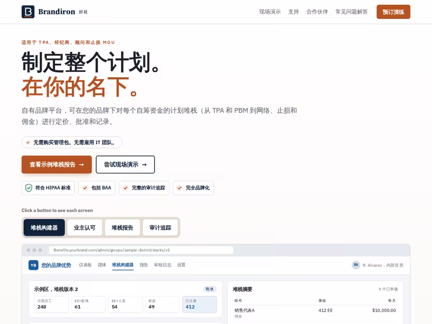This screenshot has width=432, height=324.
Task: Click the 预订演练 button
Action: click(393, 12)
